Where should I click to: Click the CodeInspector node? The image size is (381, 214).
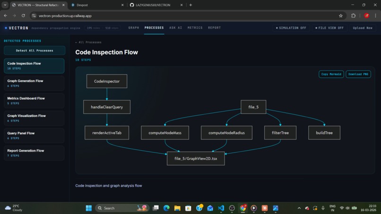click(107, 81)
